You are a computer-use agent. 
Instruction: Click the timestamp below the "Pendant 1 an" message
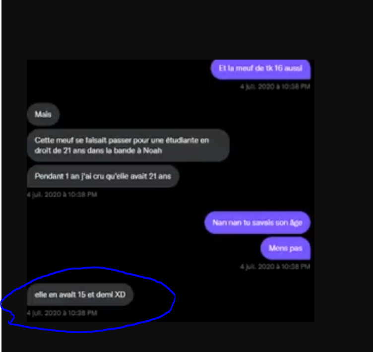62,195
